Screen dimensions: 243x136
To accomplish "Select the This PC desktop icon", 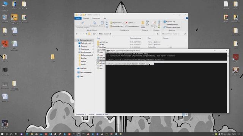I will (x=5, y=6).
